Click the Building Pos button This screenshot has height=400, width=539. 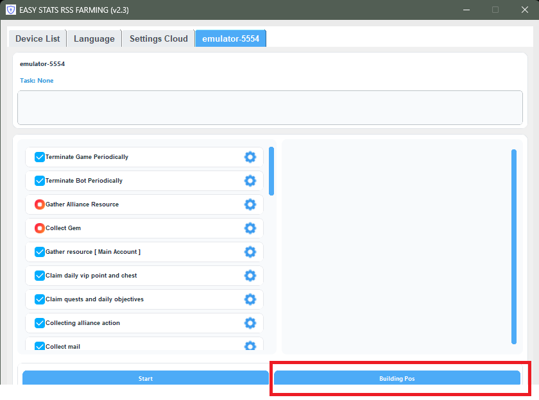[x=397, y=378]
